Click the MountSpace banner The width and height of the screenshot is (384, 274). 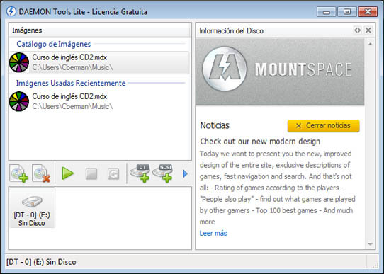coord(280,72)
